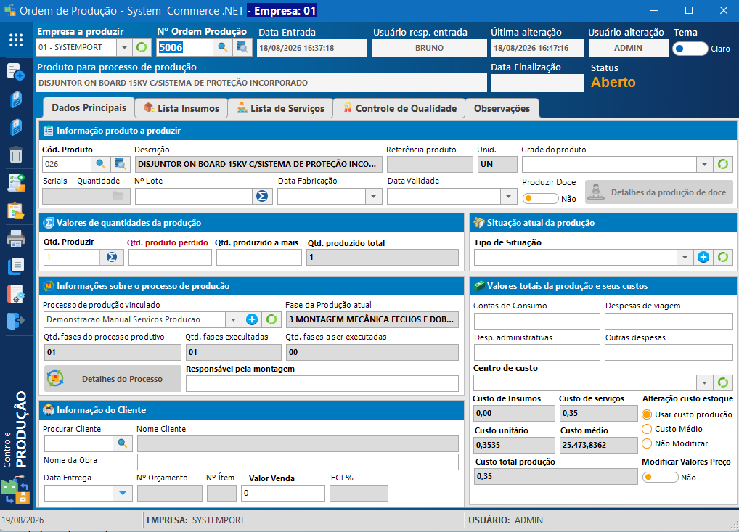Click the Qtd. produzido a mais field
This screenshot has width=739, height=532.
(x=258, y=257)
